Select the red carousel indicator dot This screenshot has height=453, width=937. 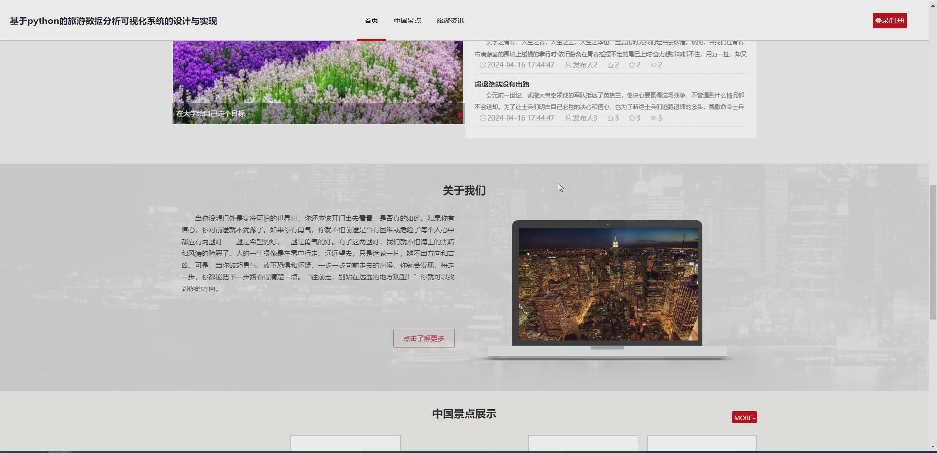[x=459, y=115]
